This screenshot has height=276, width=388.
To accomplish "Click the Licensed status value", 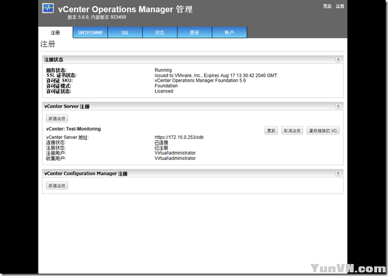I will click(164, 91).
